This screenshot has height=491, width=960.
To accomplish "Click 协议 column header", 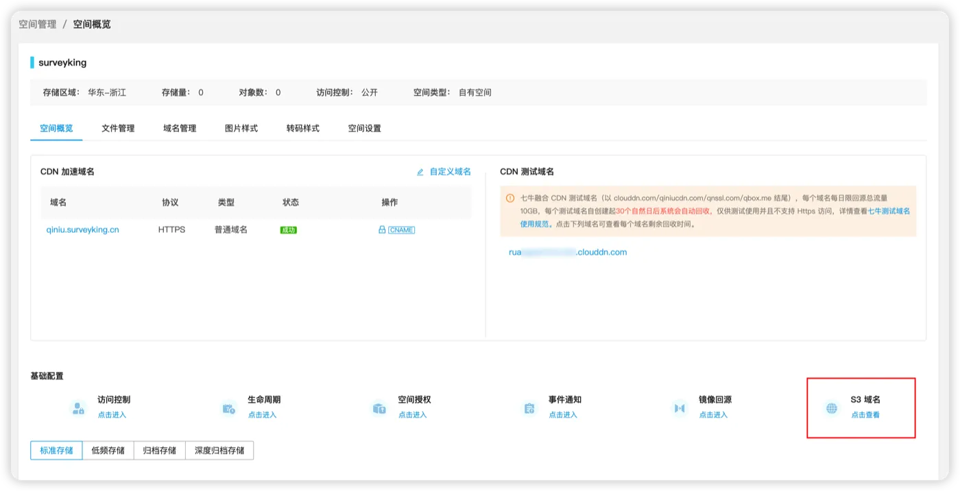I will (170, 203).
